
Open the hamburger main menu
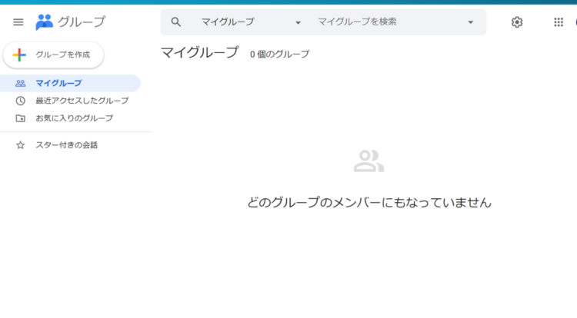18,22
